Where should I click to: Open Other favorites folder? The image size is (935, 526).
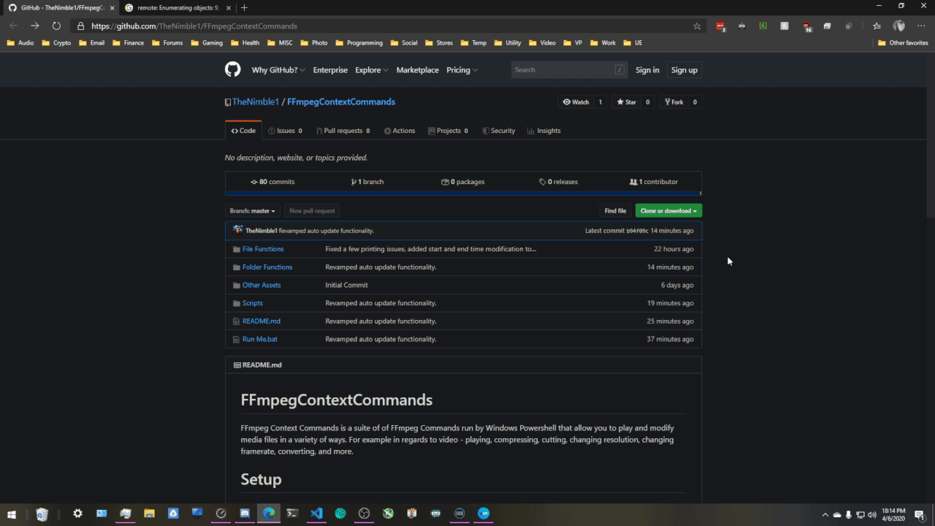point(904,43)
